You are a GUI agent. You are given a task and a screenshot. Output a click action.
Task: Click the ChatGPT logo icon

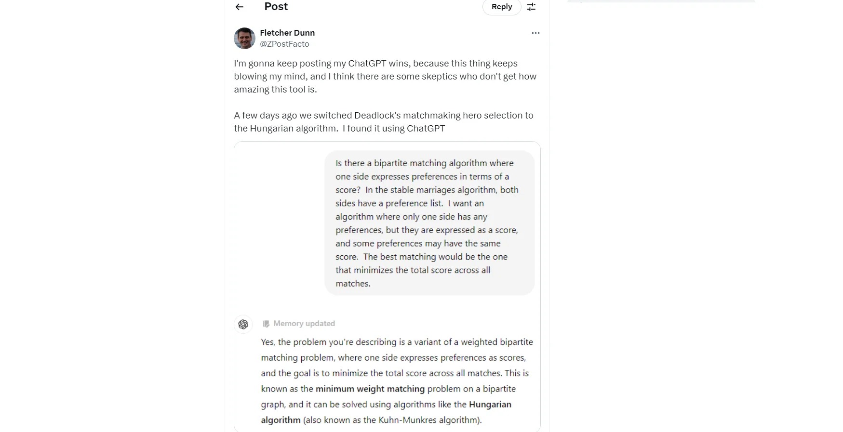coord(243,324)
